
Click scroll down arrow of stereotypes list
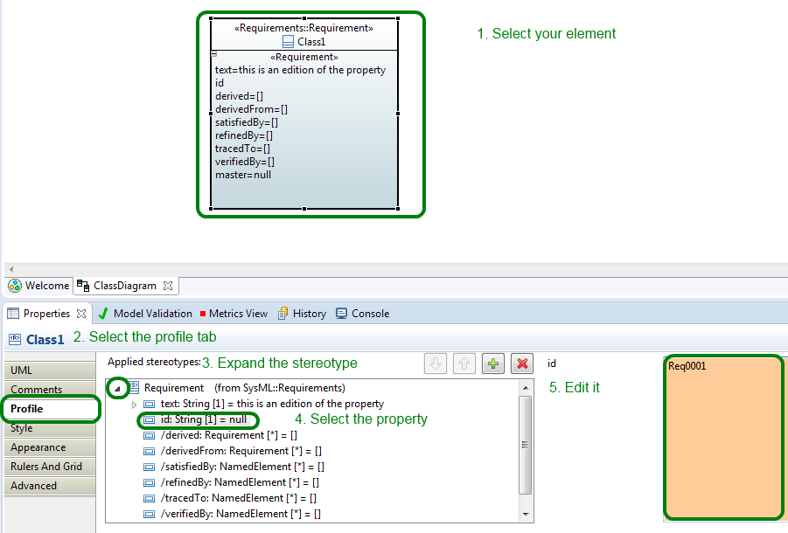[x=525, y=514]
